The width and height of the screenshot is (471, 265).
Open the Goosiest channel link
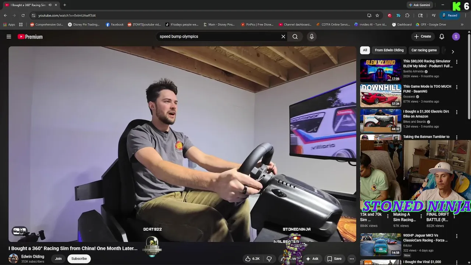[409, 97]
